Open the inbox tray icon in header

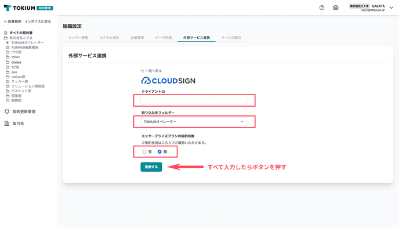335,8
